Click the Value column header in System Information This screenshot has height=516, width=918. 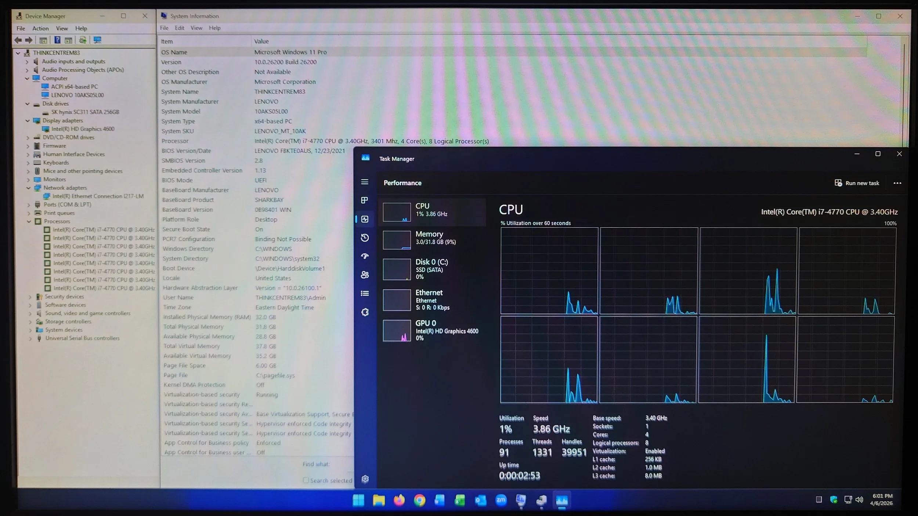pos(560,41)
